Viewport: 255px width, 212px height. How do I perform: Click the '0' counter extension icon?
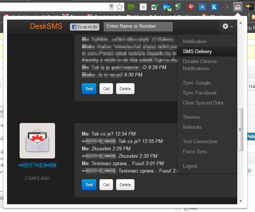(143, 7)
